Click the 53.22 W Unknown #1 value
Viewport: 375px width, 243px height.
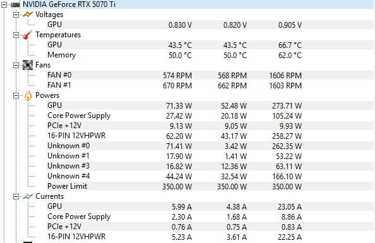pyautogui.click(x=289, y=156)
